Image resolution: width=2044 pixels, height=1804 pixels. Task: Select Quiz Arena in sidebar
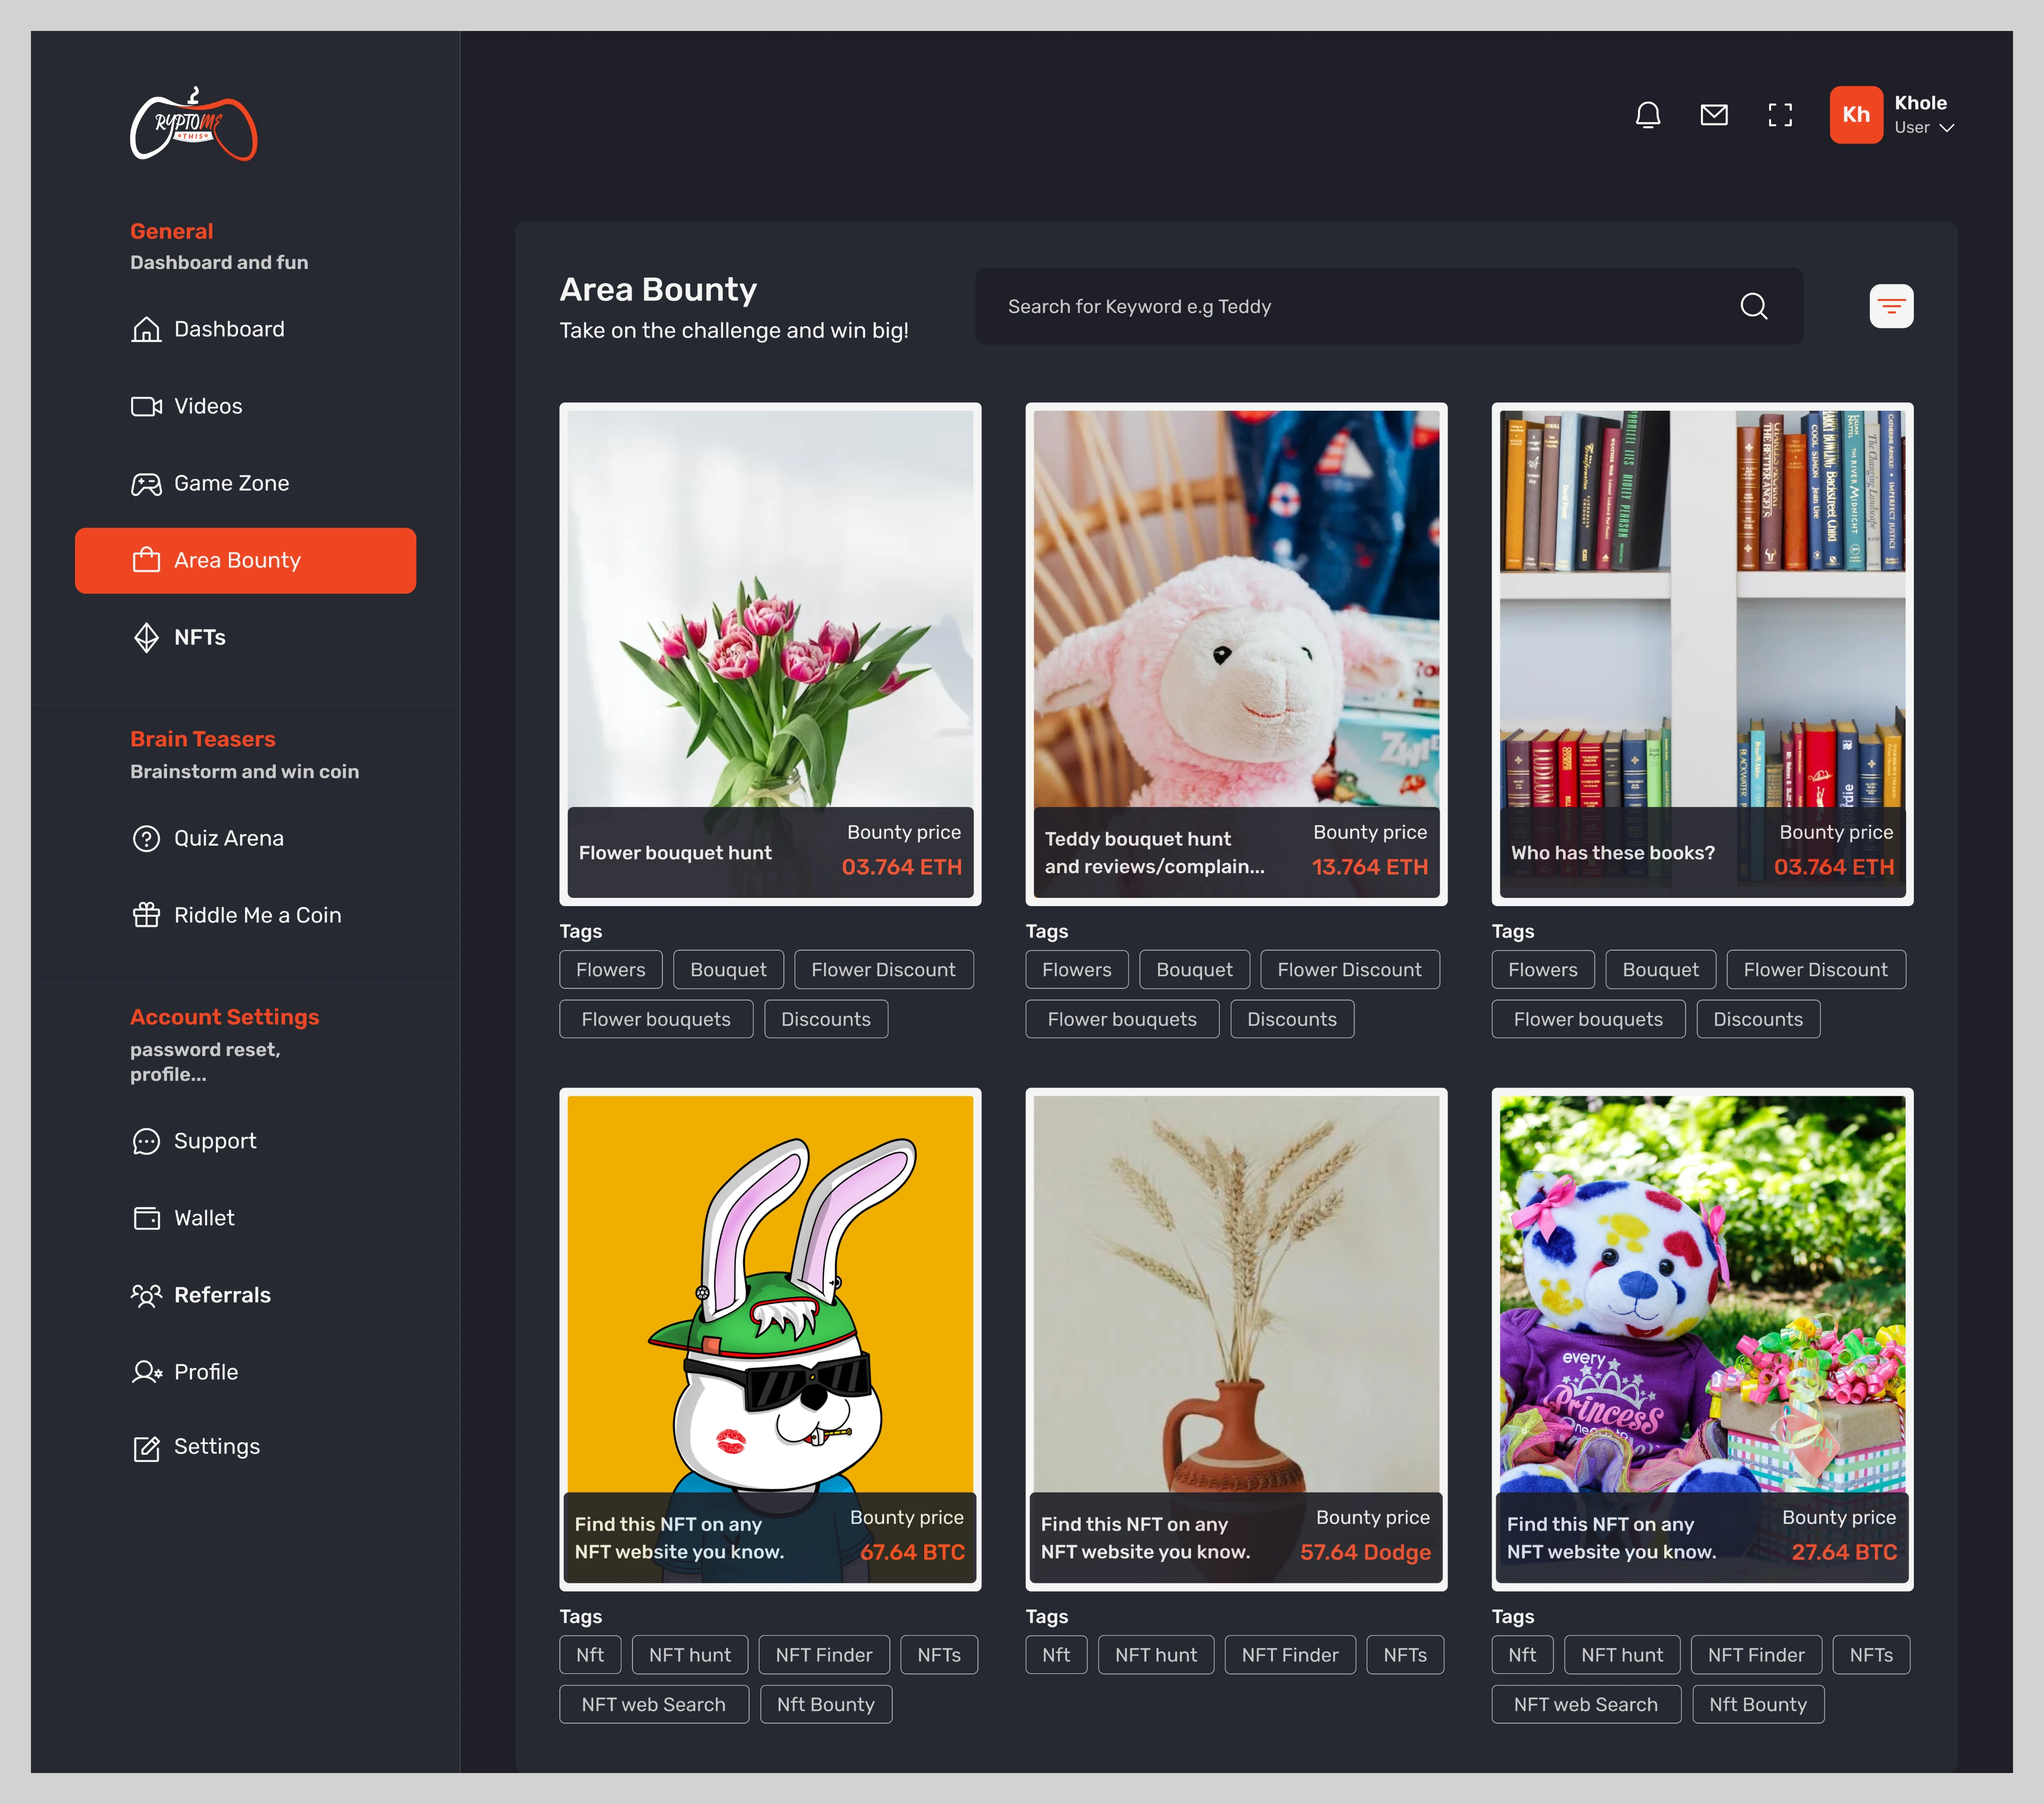(228, 839)
